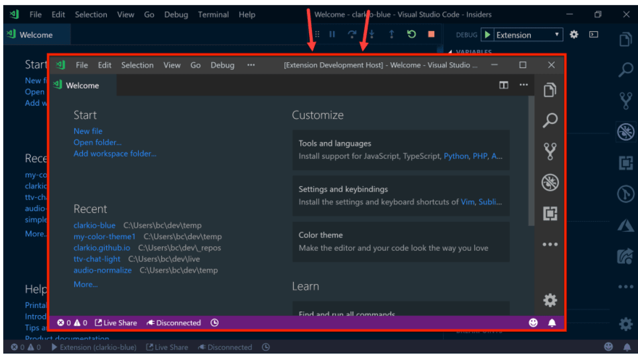This screenshot has height=359, width=638.
Task: Open Manage gear in background Insiders window
Action: coord(626,324)
